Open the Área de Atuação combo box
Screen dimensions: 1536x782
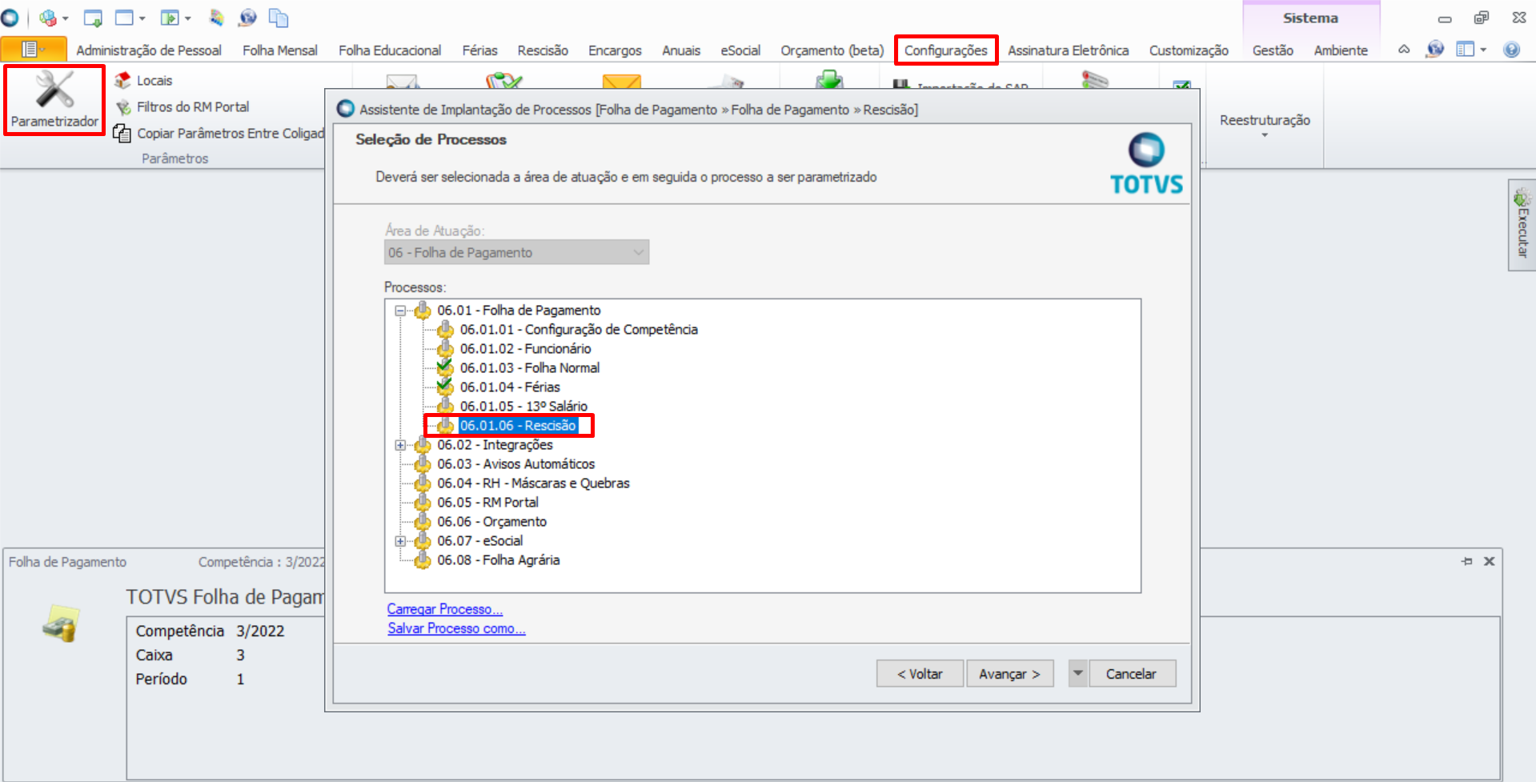(x=516, y=252)
